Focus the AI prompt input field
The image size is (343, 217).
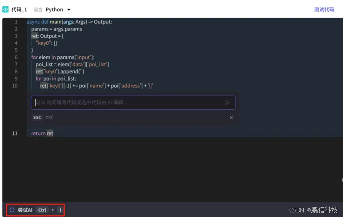(133, 103)
